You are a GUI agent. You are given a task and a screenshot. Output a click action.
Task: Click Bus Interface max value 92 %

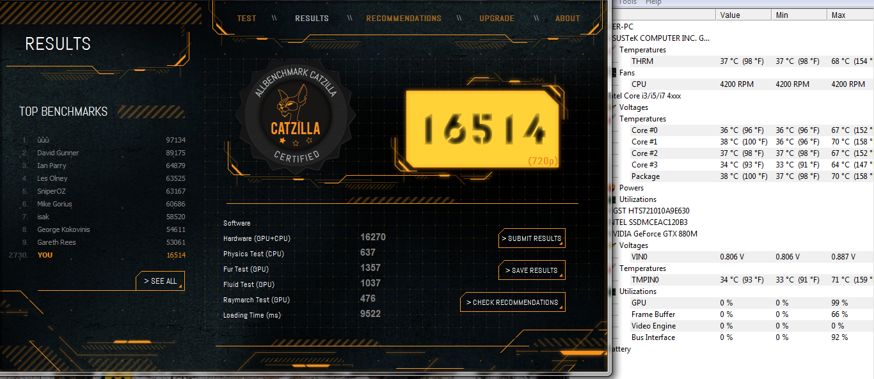tap(839, 337)
